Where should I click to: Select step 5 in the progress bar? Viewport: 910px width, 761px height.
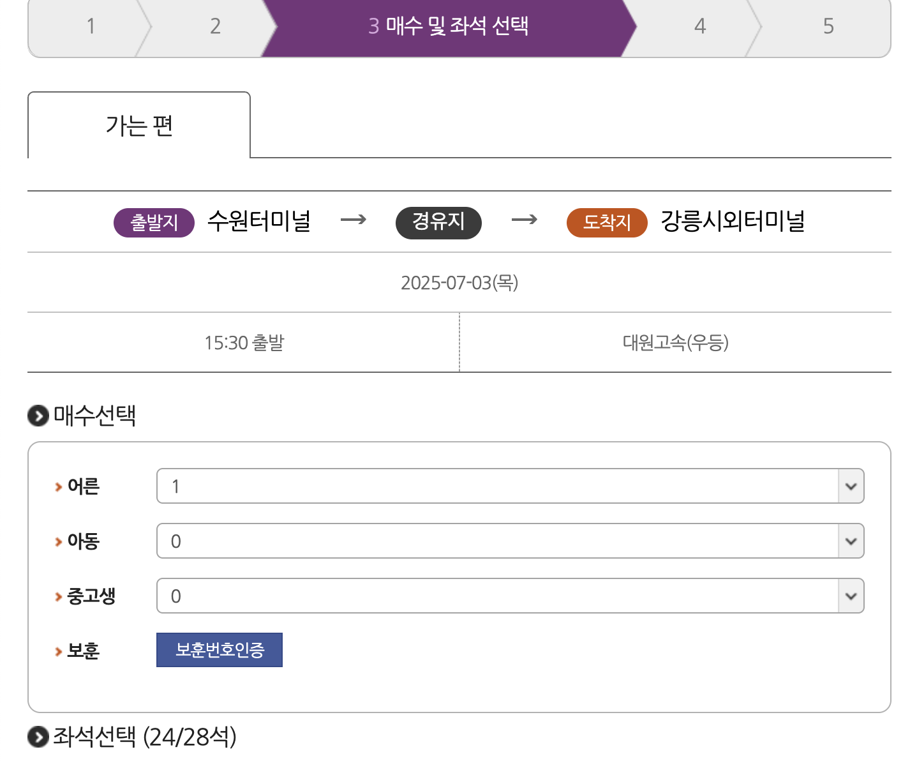tap(828, 26)
